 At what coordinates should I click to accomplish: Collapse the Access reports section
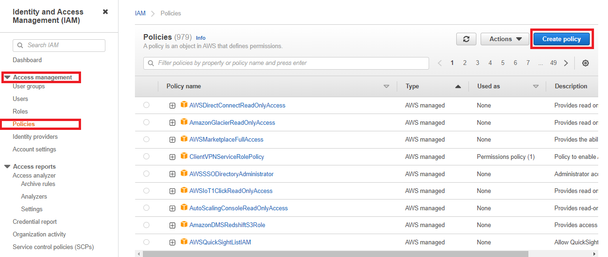[7, 166]
